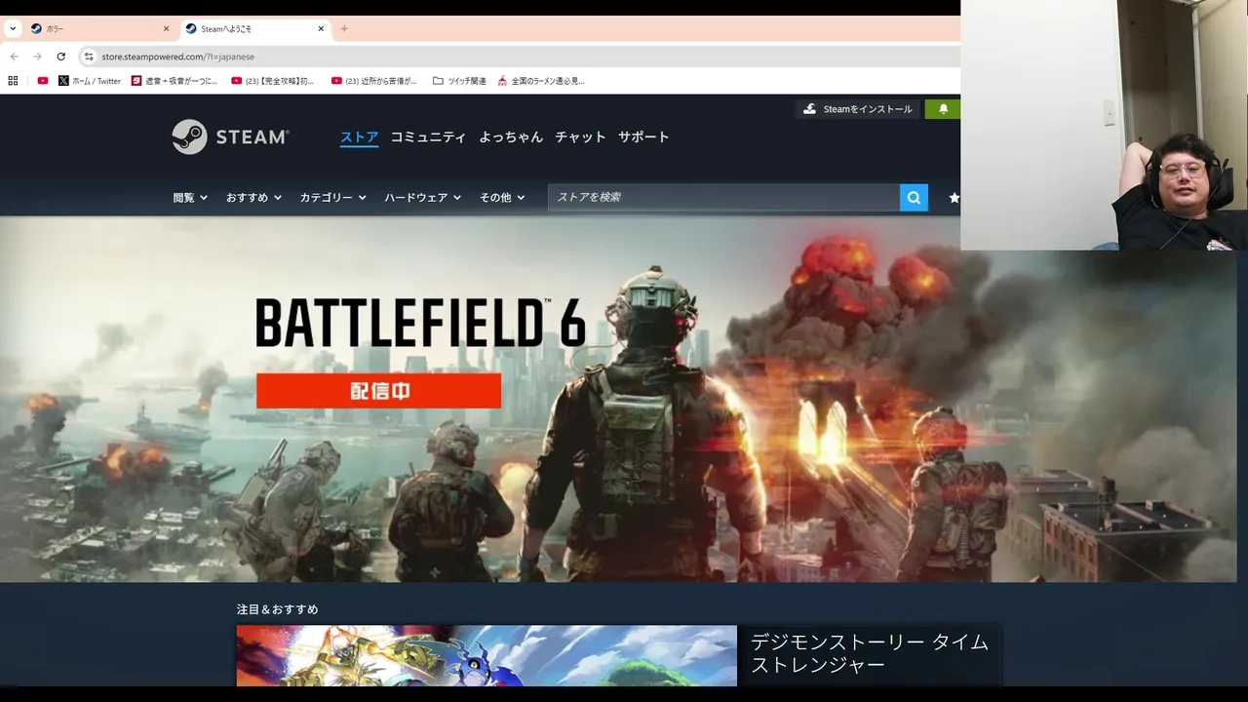Open the ツイッチ関連 bookmark folder
The width and height of the screenshot is (1248, 702).
coord(459,81)
